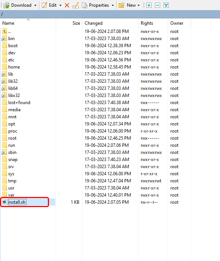Image resolution: width=220 pixels, height=261 pixels.
Task: Click the root path address bar
Action: pyautogui.click(x=110, y=14)
